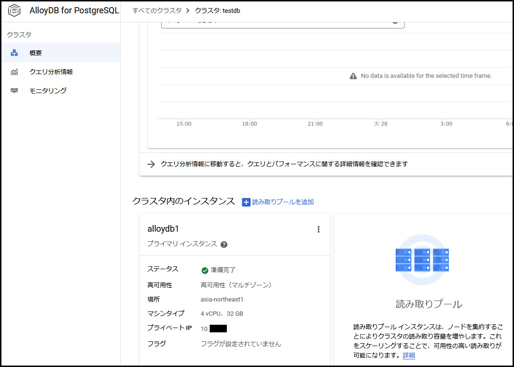Click the no-data warning triangle icon

[x=353, y=76]
